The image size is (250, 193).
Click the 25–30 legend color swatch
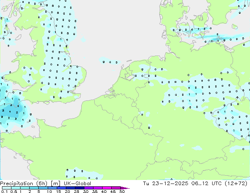pyautogui.click(x=79, y=188)
